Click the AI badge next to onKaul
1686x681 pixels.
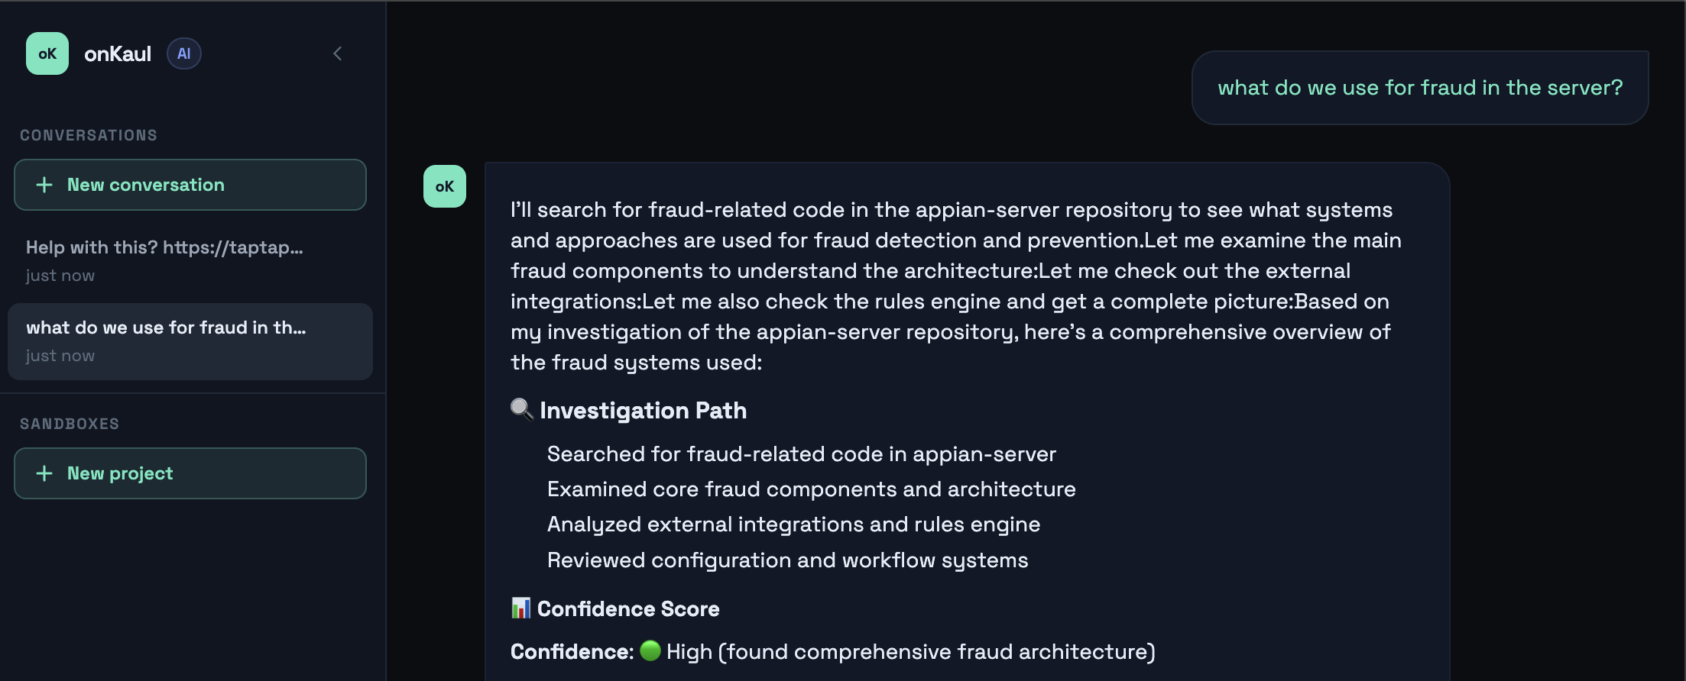point(183,53)
